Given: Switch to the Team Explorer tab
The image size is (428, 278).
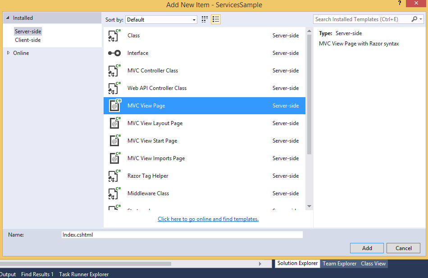Looking at the screenshot, I should (x=339, y=264).
